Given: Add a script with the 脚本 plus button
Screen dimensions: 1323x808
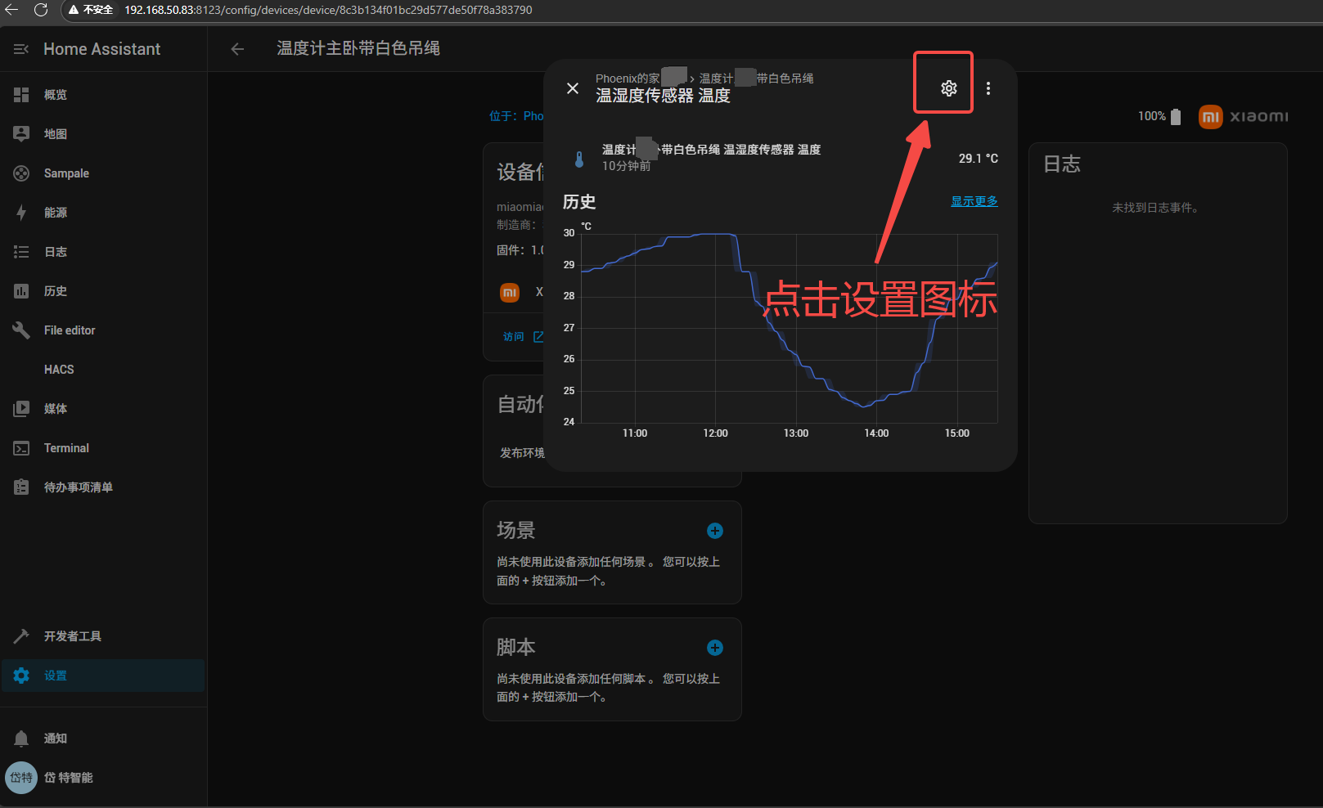Looking at the screenshot, I should click(714, 648).
